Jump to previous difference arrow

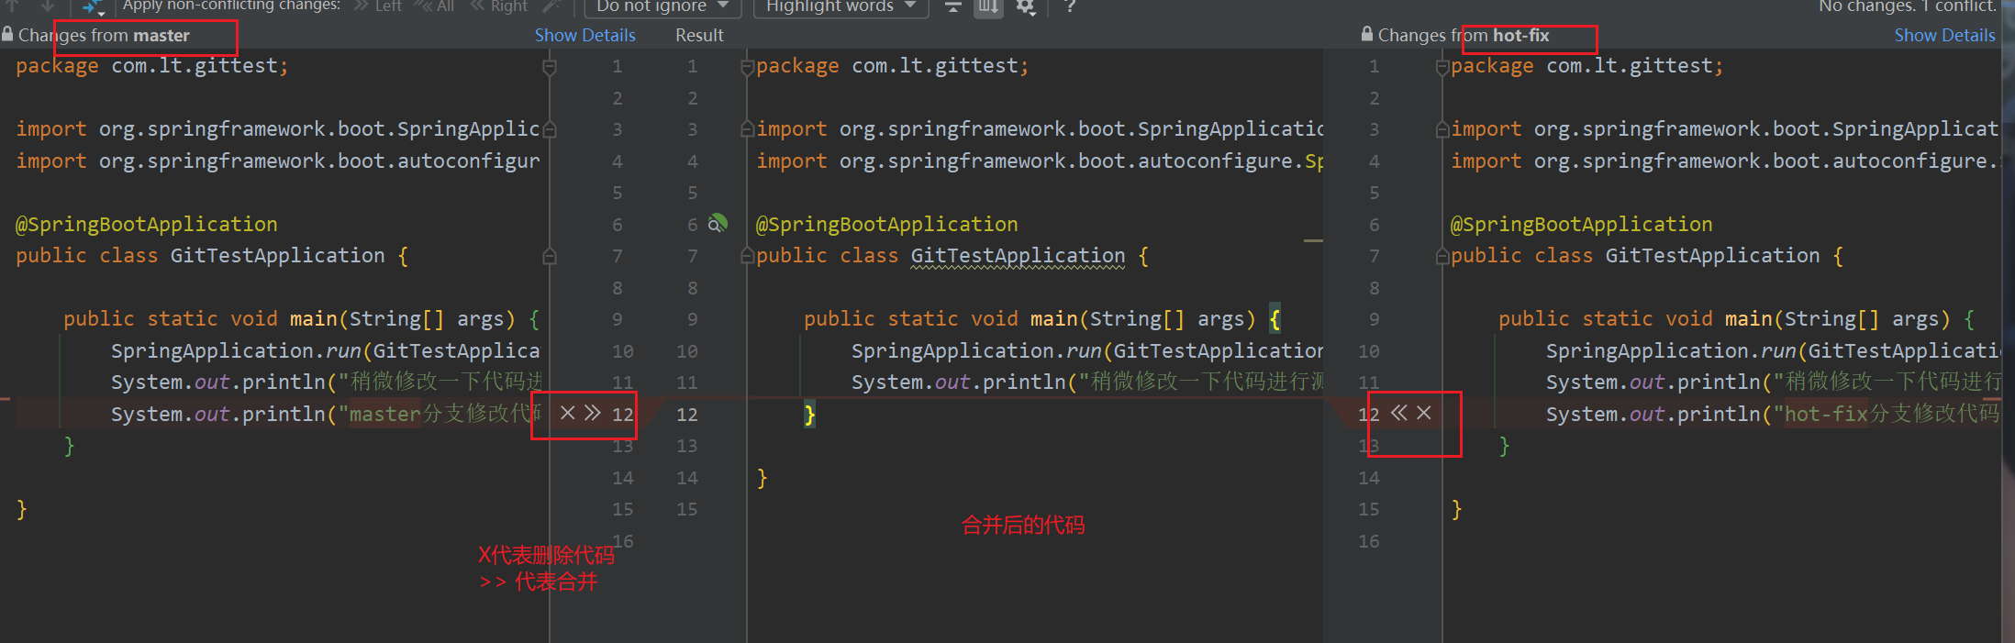pyautogui.click(x=13, y=6)
